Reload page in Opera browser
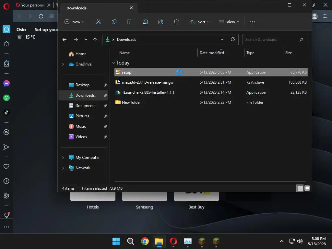The width and height of the screenshot is (332, 249). click(41, 16)
